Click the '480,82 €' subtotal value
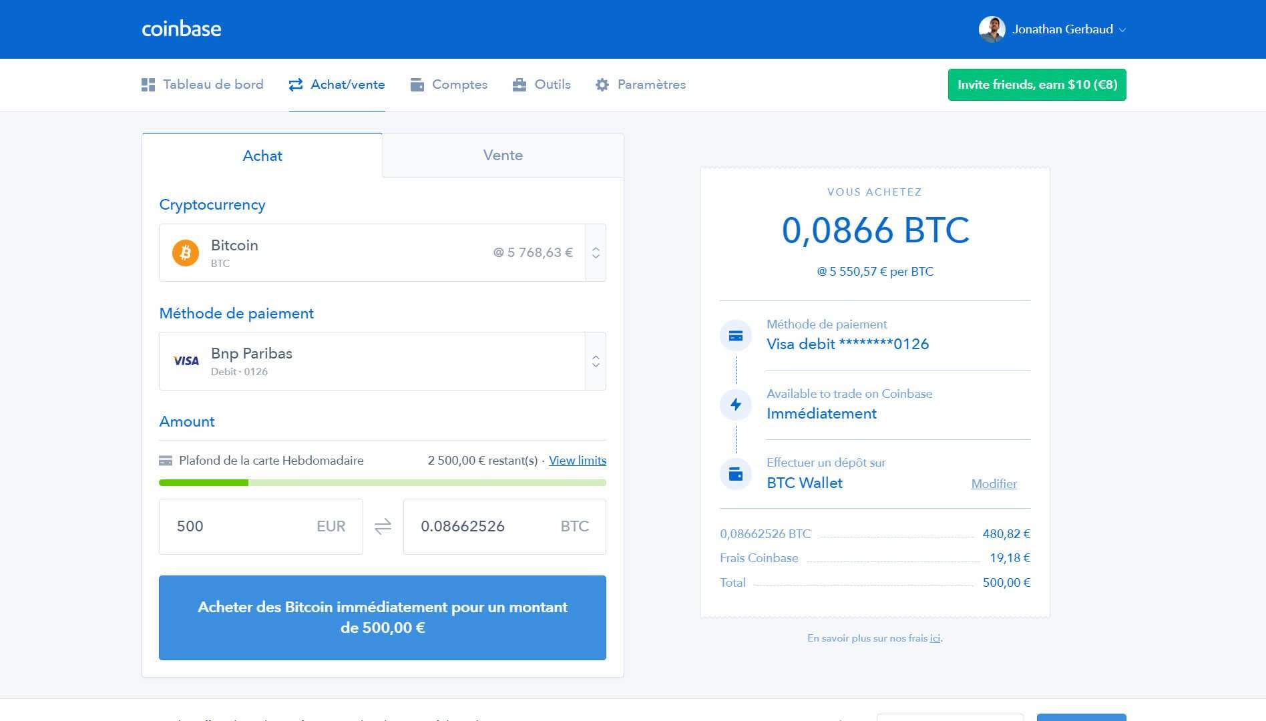Image resolution: width=1266 pixels, height=721 pixels. pyautogui.click(x=1006, y=534)
